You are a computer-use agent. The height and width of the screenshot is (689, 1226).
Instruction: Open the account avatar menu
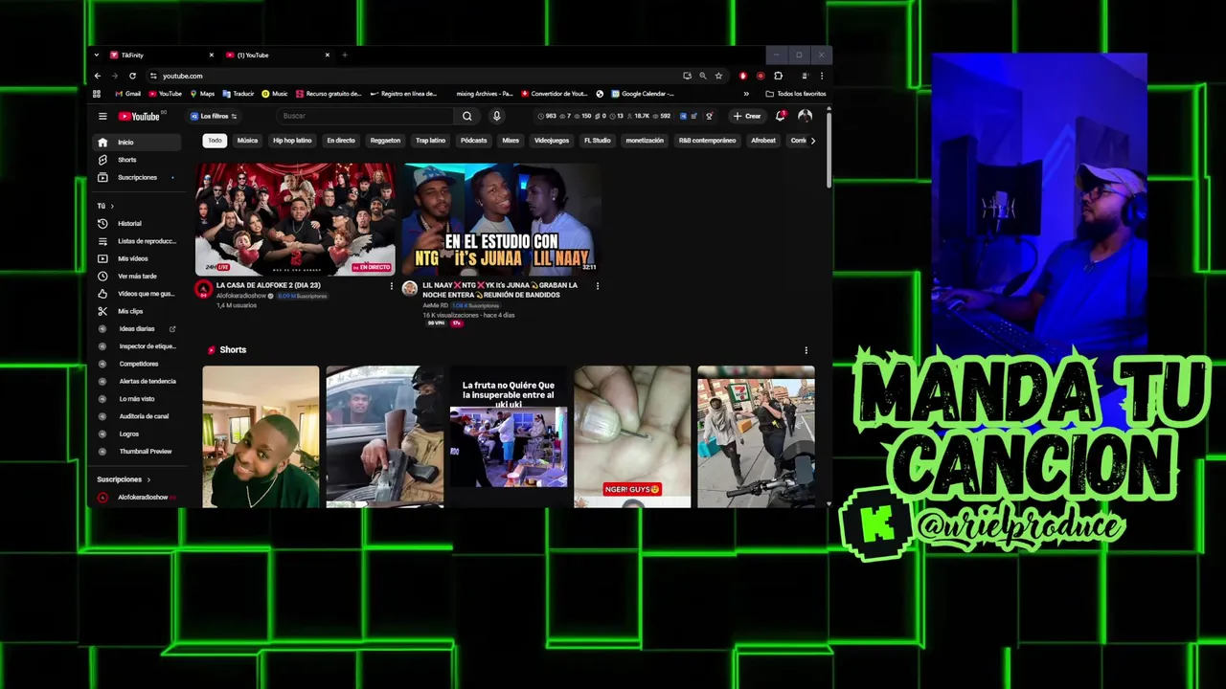(805, 116)
